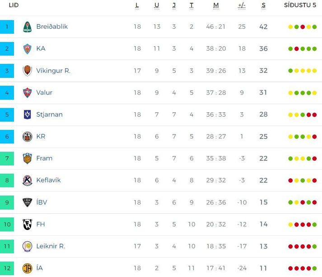
Task: Sort table by S points column
Action: (263, 5)
